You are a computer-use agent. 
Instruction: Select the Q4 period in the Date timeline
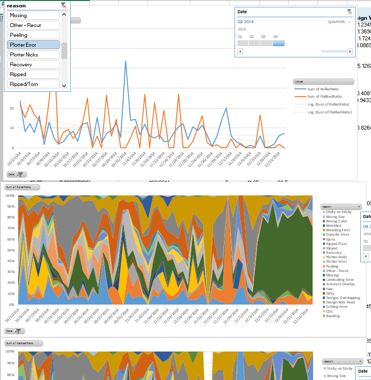click(278, 43)
